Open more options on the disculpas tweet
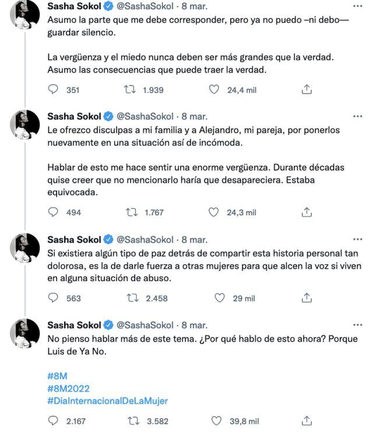Viewport: 373px width, 433px height. pos(358,116)
